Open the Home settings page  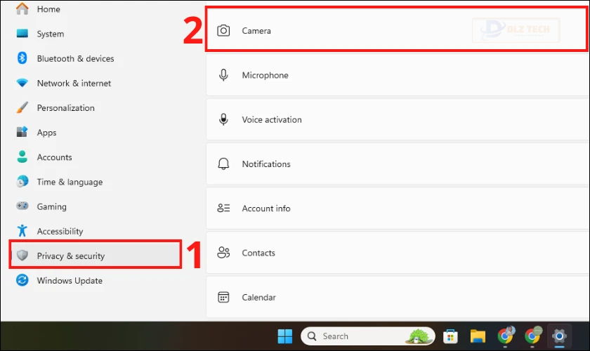click(x=48, y=9)
